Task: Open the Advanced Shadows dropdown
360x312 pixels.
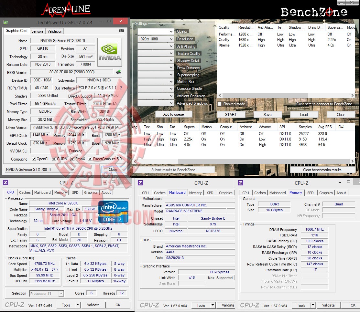Action: pos(156,103)
